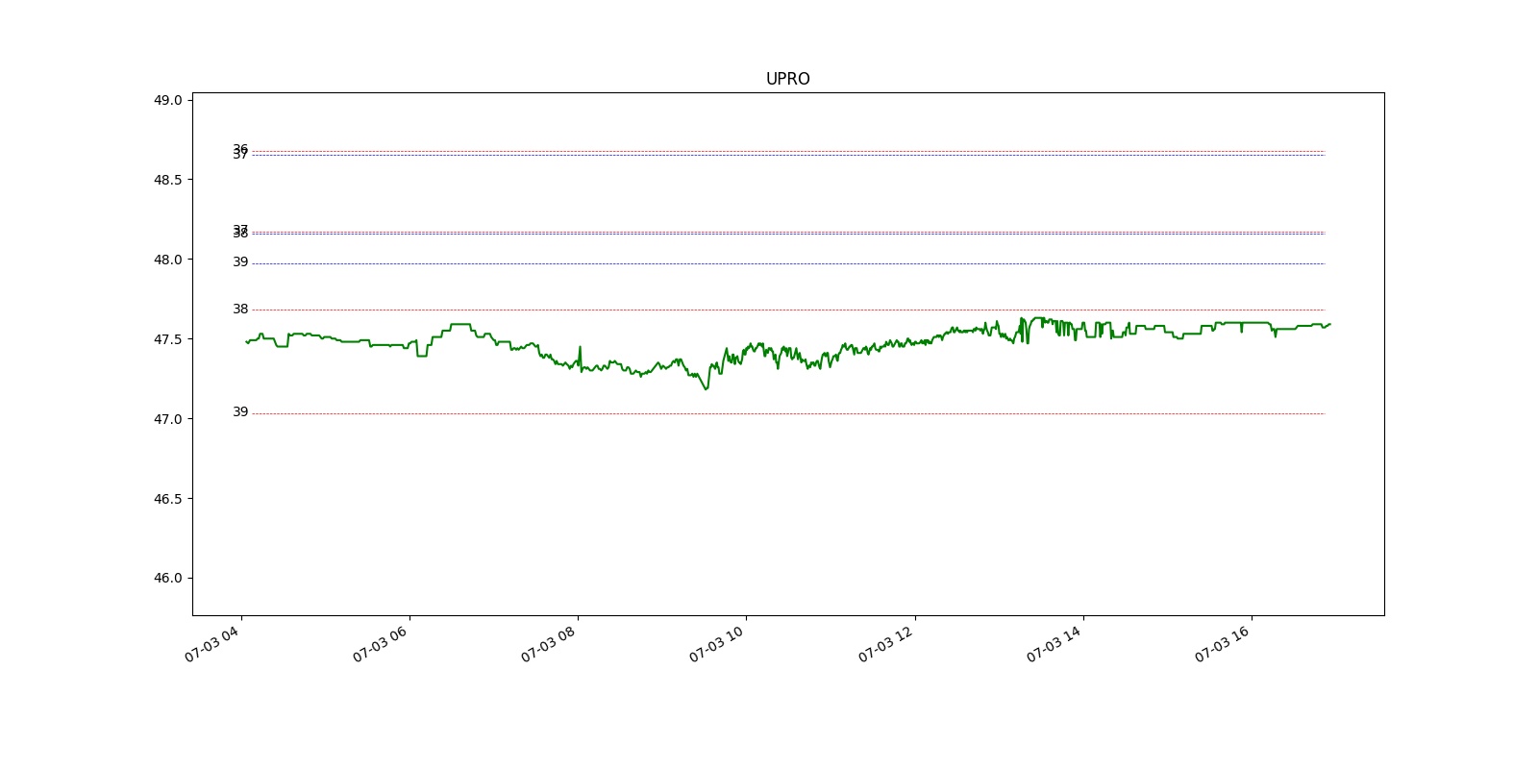Select the 48.5 y-axis label
The image size is (1538, 769).
[x=167, y=180]
